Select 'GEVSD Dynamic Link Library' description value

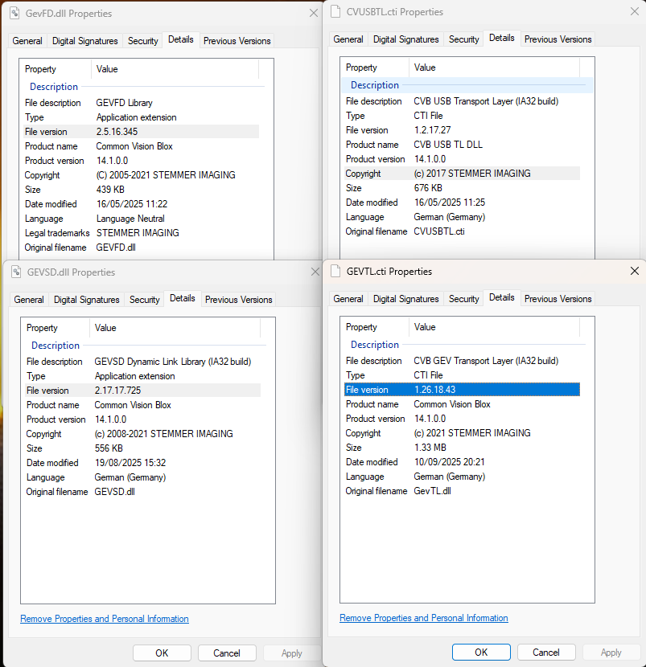(172, 361)
